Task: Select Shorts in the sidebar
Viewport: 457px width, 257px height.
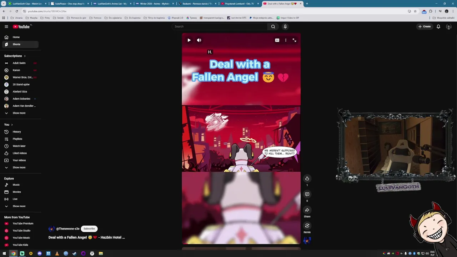Action: coord(20,44)
